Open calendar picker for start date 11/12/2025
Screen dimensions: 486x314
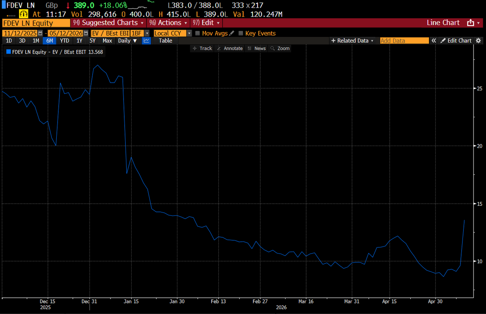point(40,33)
